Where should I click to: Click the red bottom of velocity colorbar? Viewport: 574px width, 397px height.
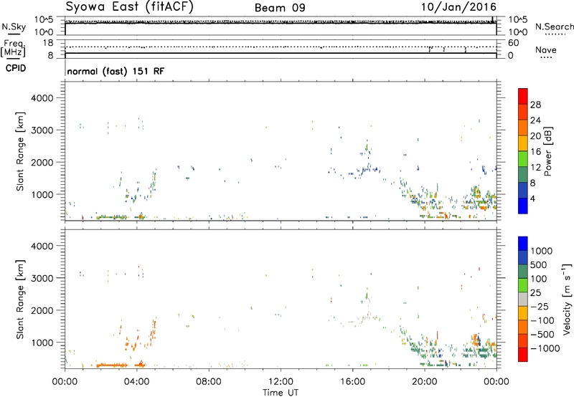coord(523,355)
